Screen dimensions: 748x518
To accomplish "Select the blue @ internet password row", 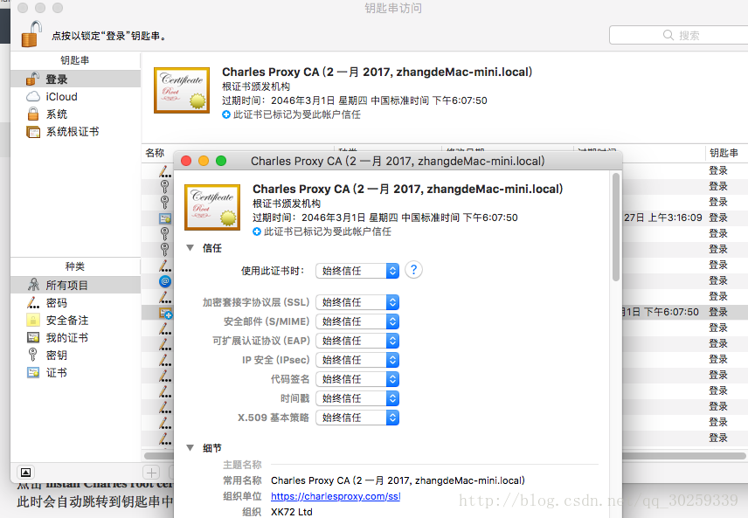I will pos(165,281).
